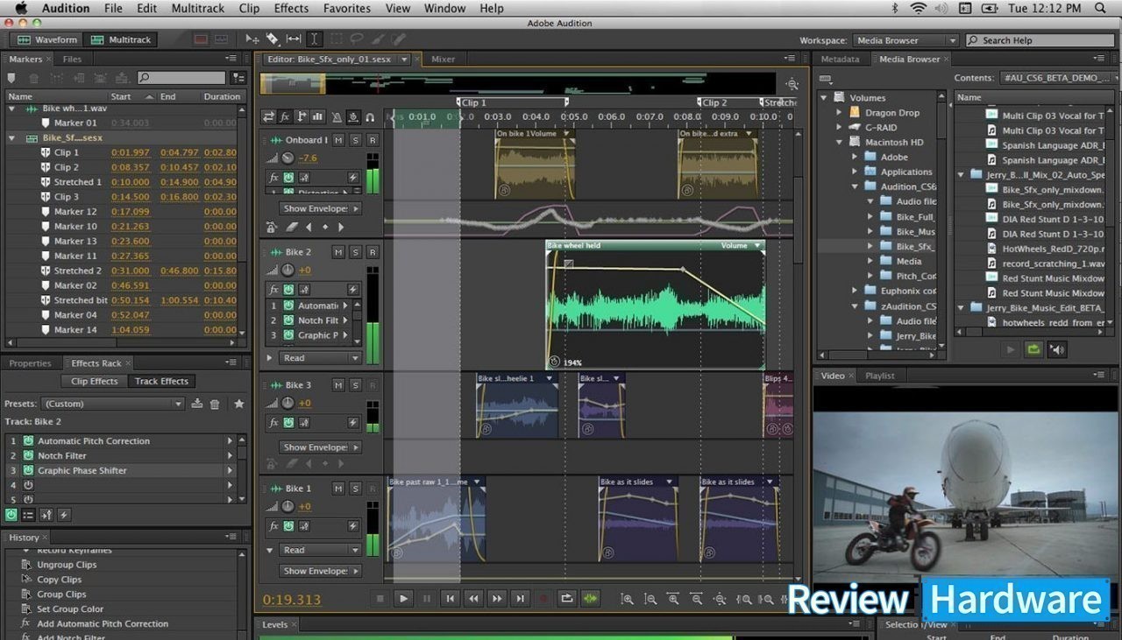
Task: Adjust the Bike 2 track volume knob
Action: (x=288, y=271)
